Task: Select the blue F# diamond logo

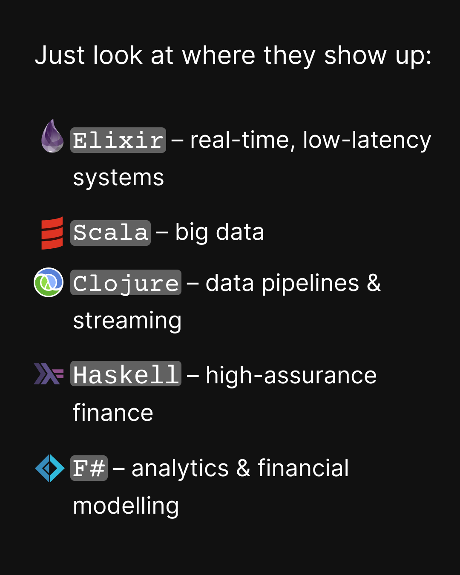Action: [x=50, y=468]
